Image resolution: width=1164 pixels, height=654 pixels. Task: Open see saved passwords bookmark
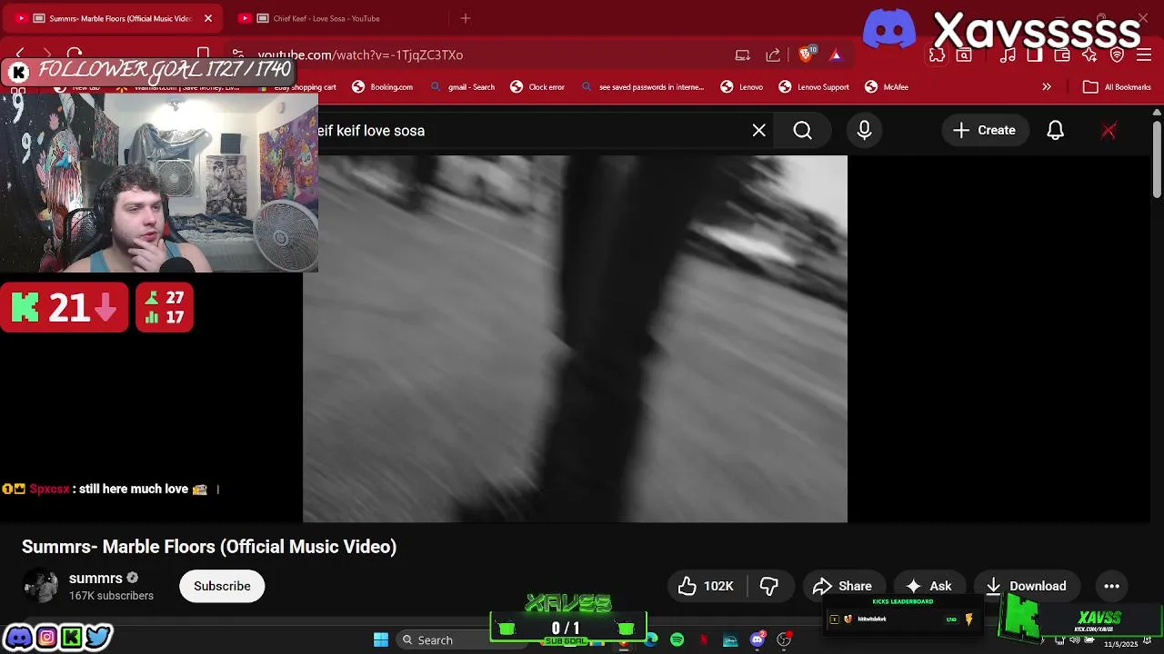pos(643,87)
